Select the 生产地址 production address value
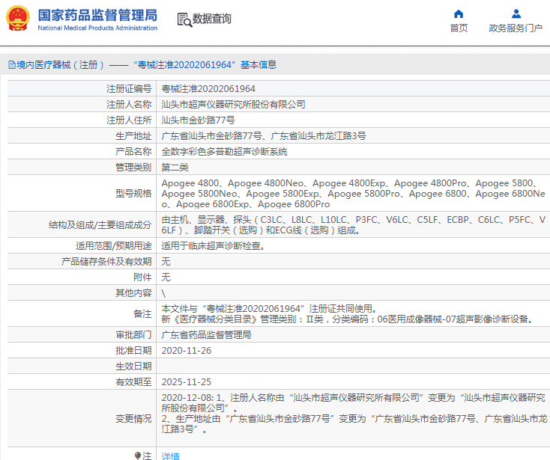 pyautogui.click(x=264, y=136)
